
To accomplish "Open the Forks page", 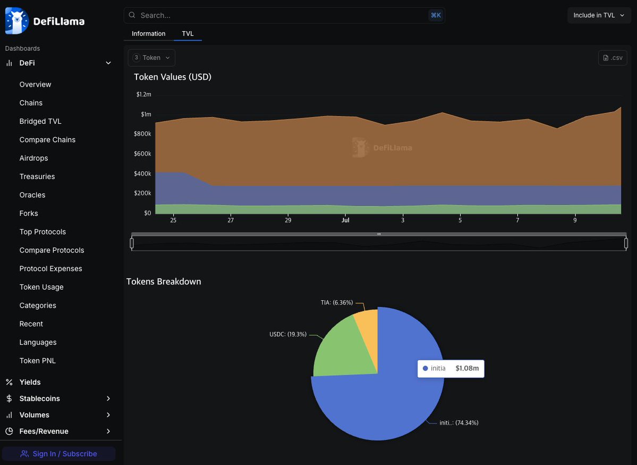I will pyautogui.click(x=29, y=214).
